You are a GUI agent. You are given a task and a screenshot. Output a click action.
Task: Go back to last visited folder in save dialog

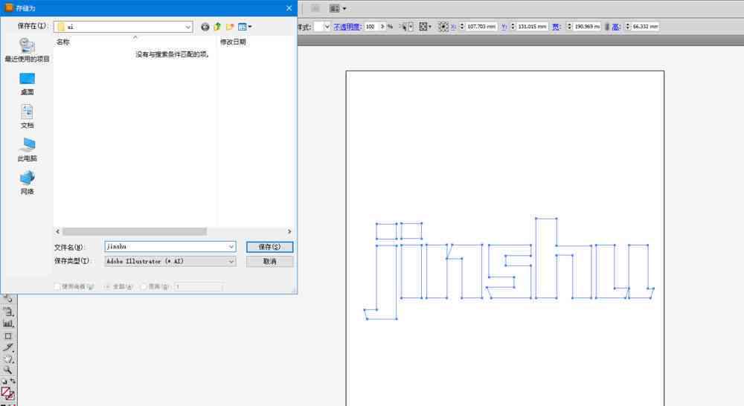point(205,27)
